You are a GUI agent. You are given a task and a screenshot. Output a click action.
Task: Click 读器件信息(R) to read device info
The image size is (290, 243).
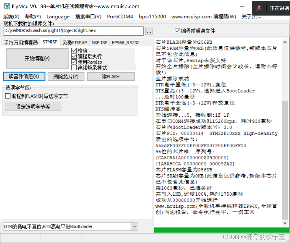click(x=24, y=76)
